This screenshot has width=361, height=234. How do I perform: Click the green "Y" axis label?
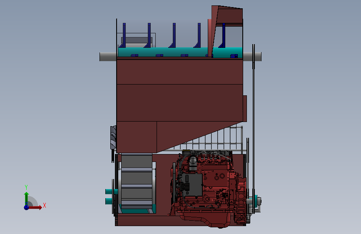coord(26,187)
